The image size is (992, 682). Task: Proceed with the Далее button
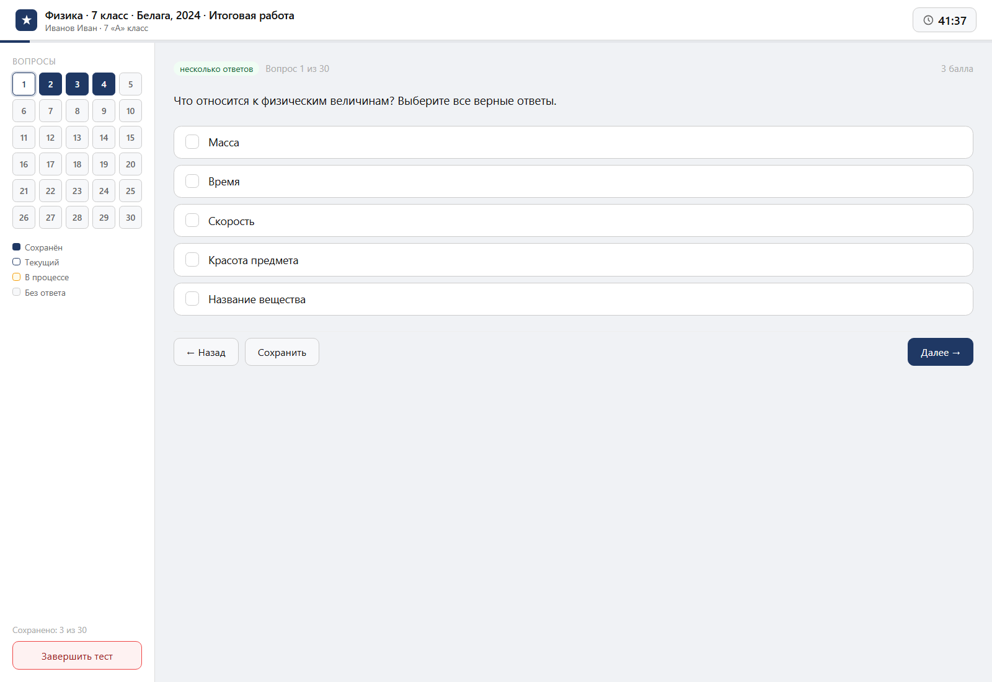941,352
